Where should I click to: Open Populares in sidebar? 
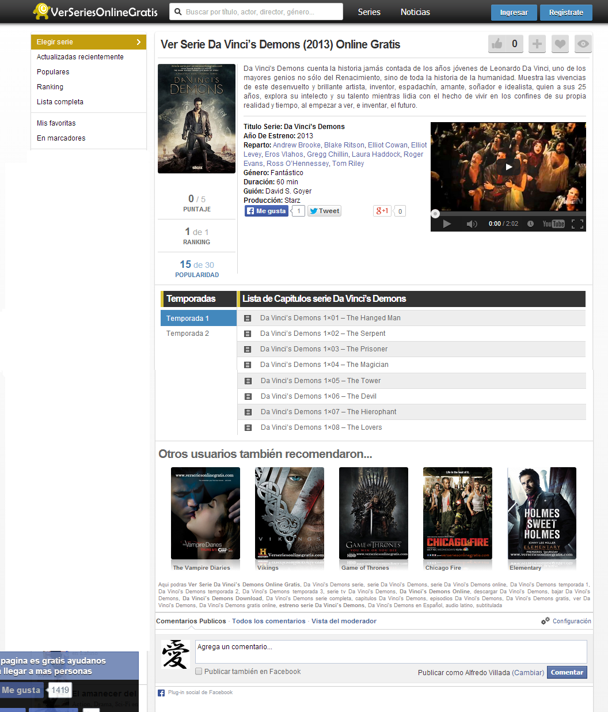click(53, 72)
